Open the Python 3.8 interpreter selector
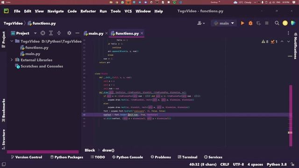Image resolution: width=299 pixels, height=168 pixels. click(277, 164)
